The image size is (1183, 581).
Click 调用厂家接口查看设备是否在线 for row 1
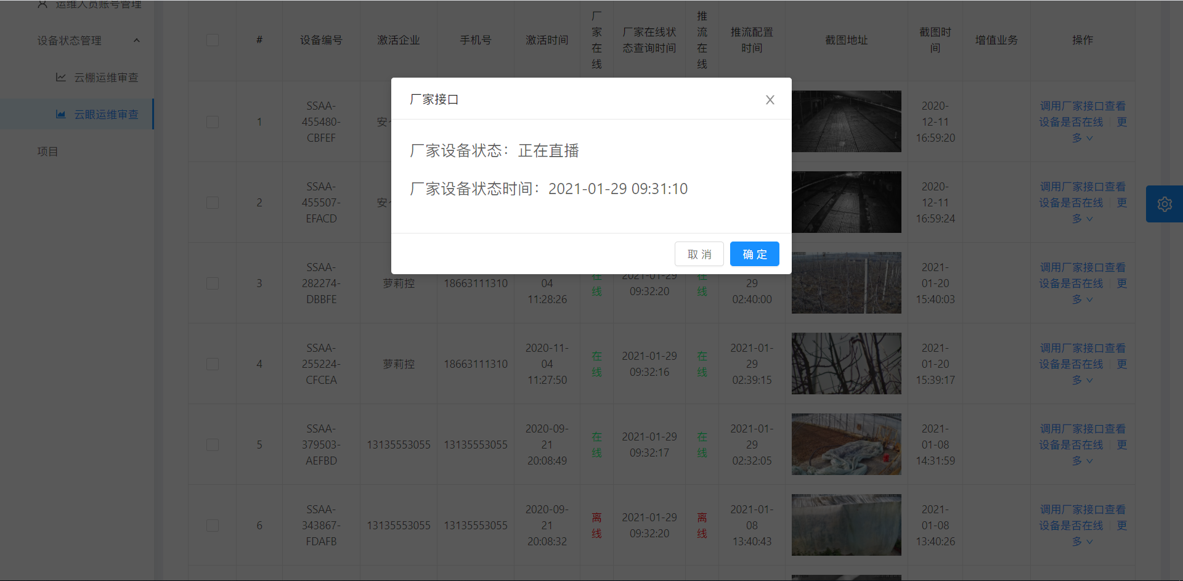1083,114
